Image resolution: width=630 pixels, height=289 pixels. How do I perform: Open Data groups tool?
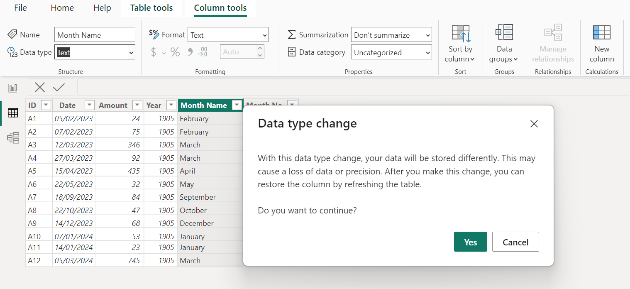tap(504, 44)
